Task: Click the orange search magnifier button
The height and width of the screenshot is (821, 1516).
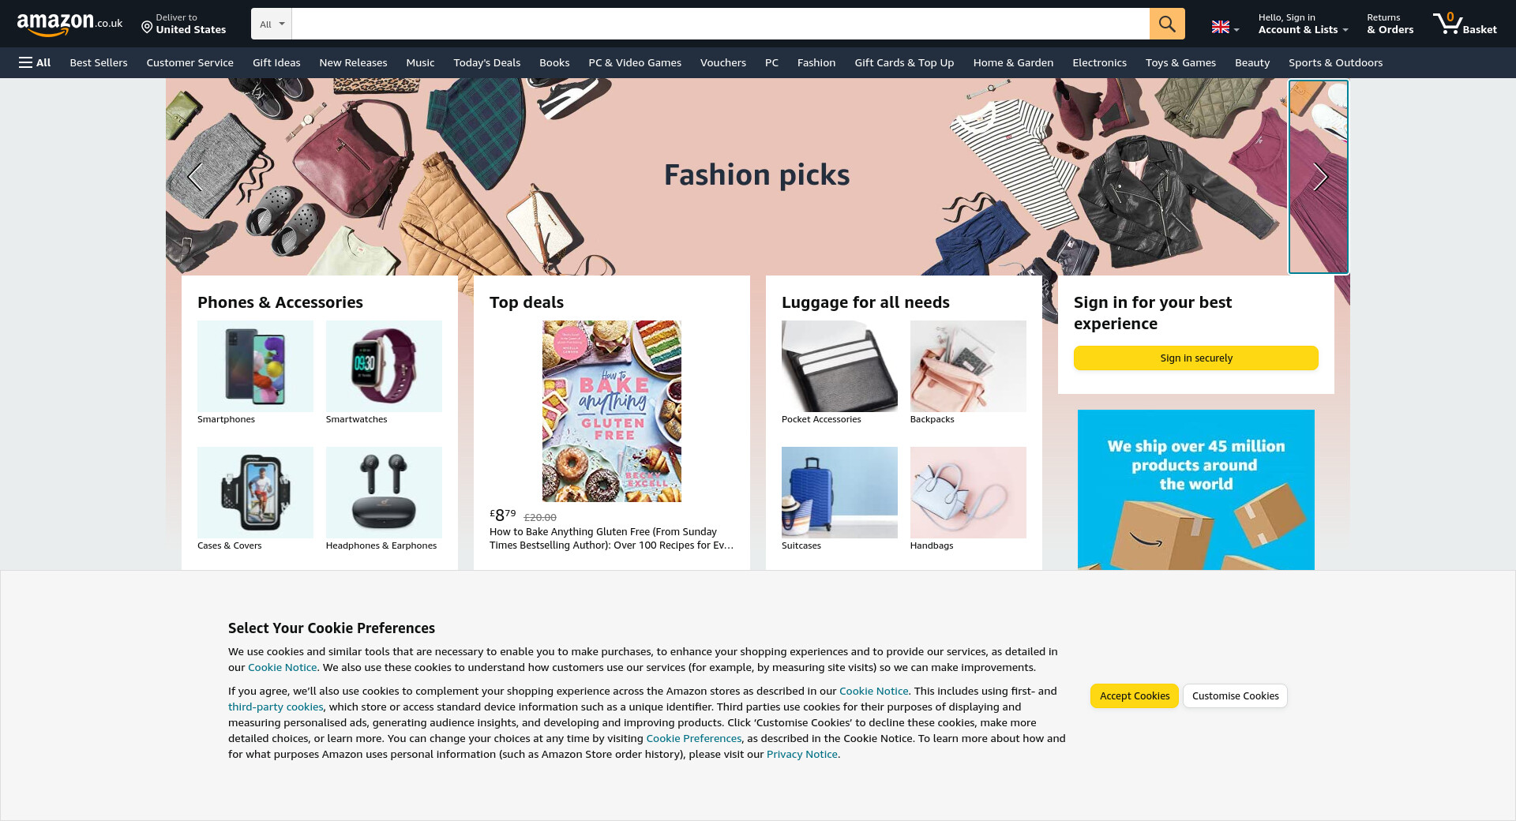Action: [x=1167, y=24]
